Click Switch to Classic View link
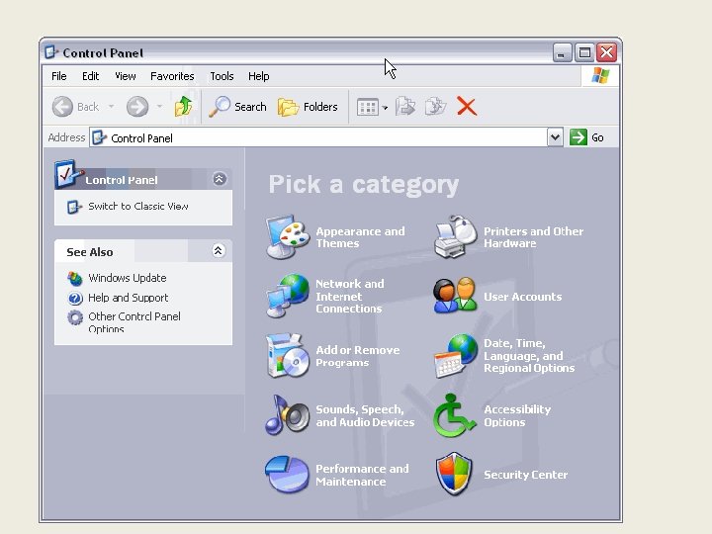This screenshot has height=534, width=712. [138, 207]
